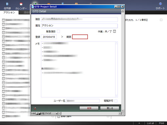Viewport: 167px width, 125px height.
Task: Click the GTD Project Detail title bar icon
Action: point(32,7)
